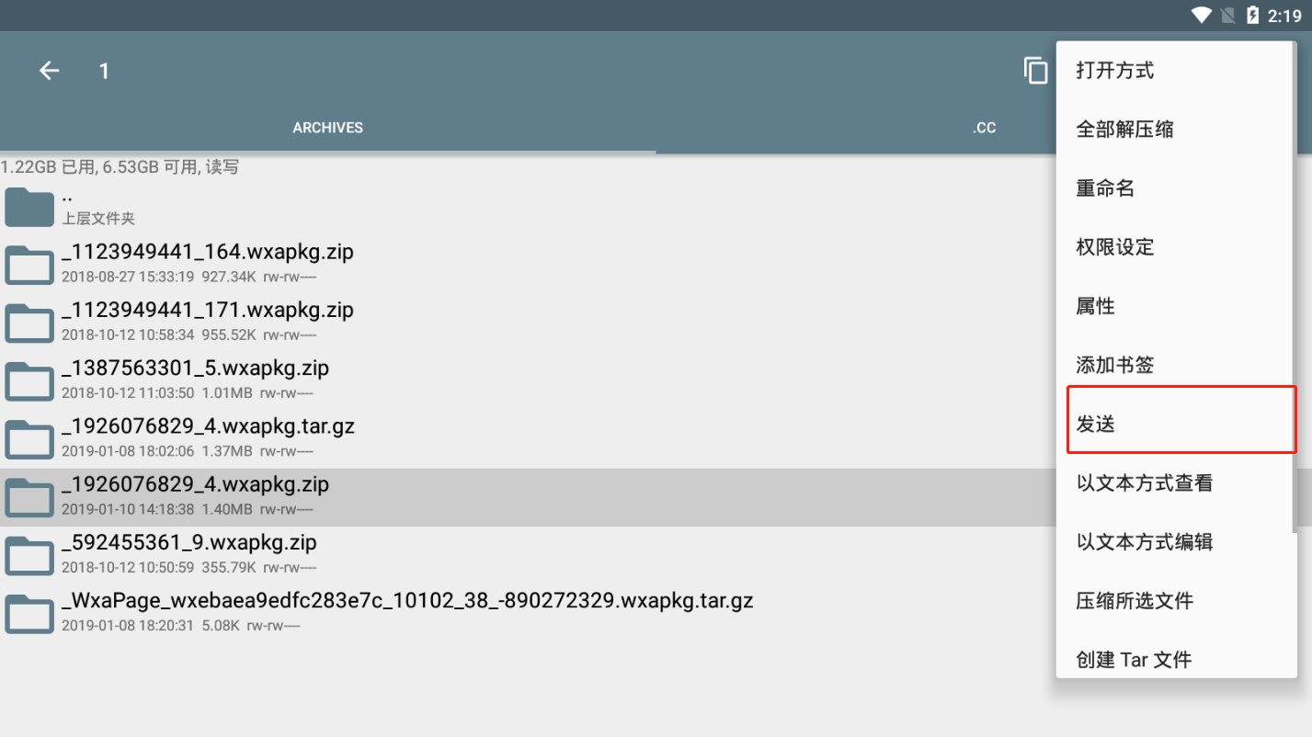Open file _1926076829_4.wxapkg.tar.gz by name

pyautogui.click(x=208, y=426)
